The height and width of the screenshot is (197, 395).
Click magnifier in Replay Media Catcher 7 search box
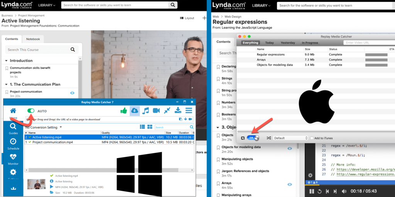tap(192, 127)
